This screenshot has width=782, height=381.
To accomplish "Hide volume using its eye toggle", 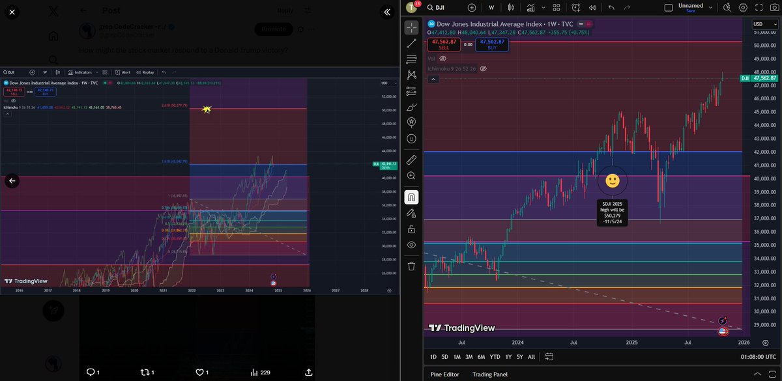I will point(442,59).
